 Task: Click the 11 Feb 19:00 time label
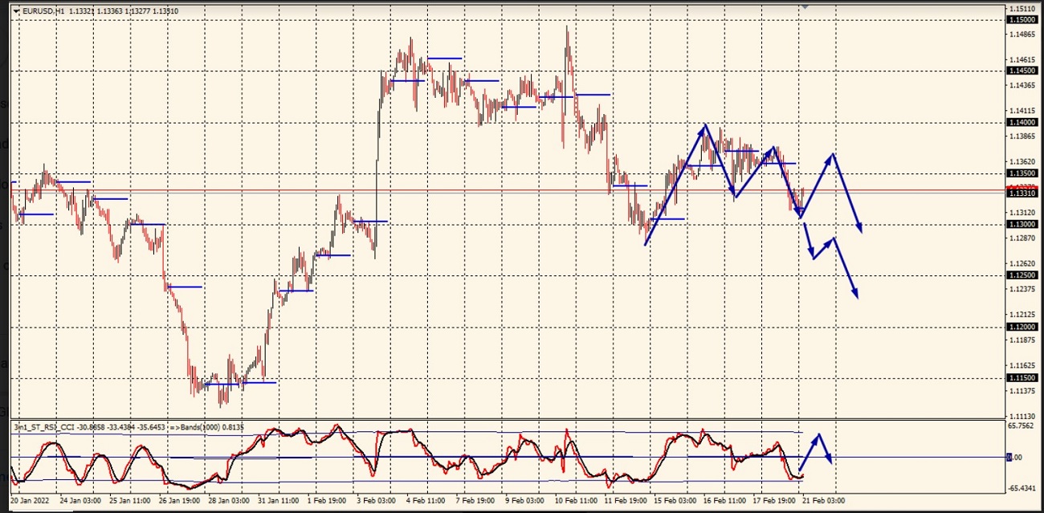626,500
